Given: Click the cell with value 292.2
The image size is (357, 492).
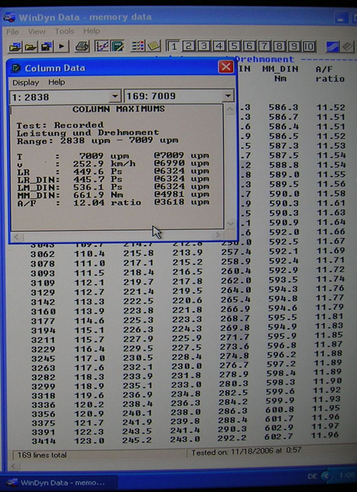Looking at the screenshot, I should pos(232,438).
